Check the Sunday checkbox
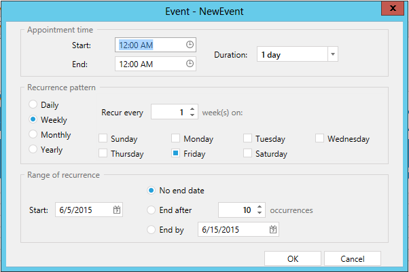The height and width of the screenshot is (272, 409). [x=103, y=138]
